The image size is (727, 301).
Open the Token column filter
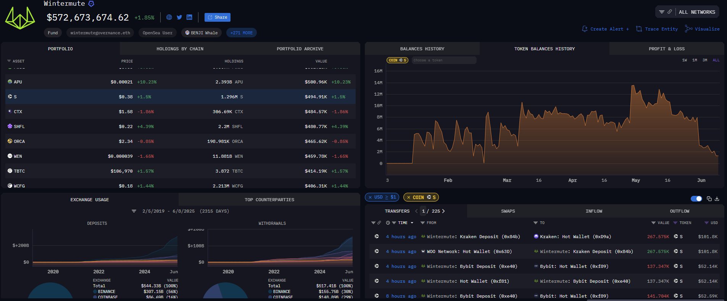tap(675, 223)
